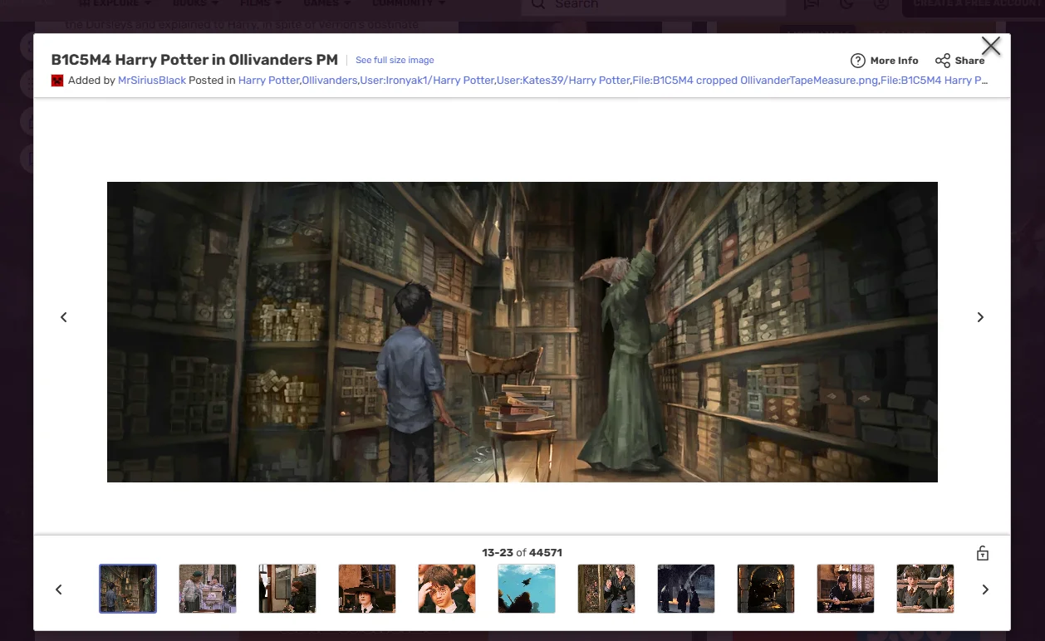
Task: Select the Sorting Hat thumbnail
Action: coord(367,589)
